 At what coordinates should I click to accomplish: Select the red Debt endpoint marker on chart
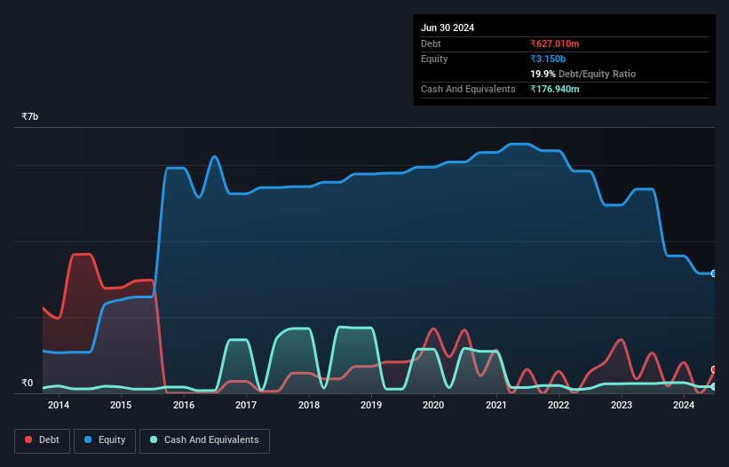[x=714, y=370]
